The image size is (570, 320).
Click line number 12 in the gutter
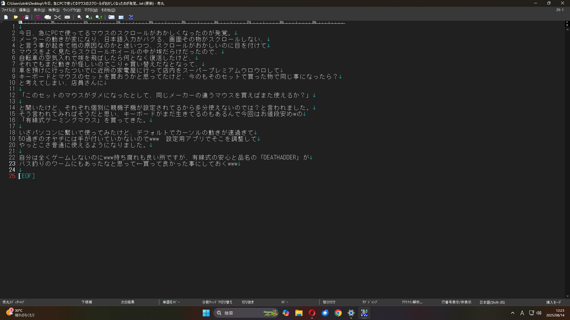[x=13, y=95]
